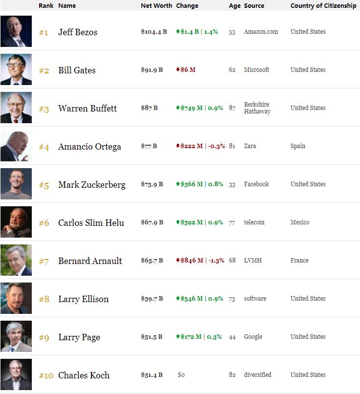Click the #1 rank number
The height and width of the screenshot is (394, 360).
coord(44,33)
